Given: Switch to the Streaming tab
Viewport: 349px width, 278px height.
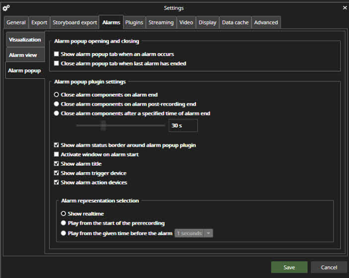Looking at the screenshot, I should 161,23.
